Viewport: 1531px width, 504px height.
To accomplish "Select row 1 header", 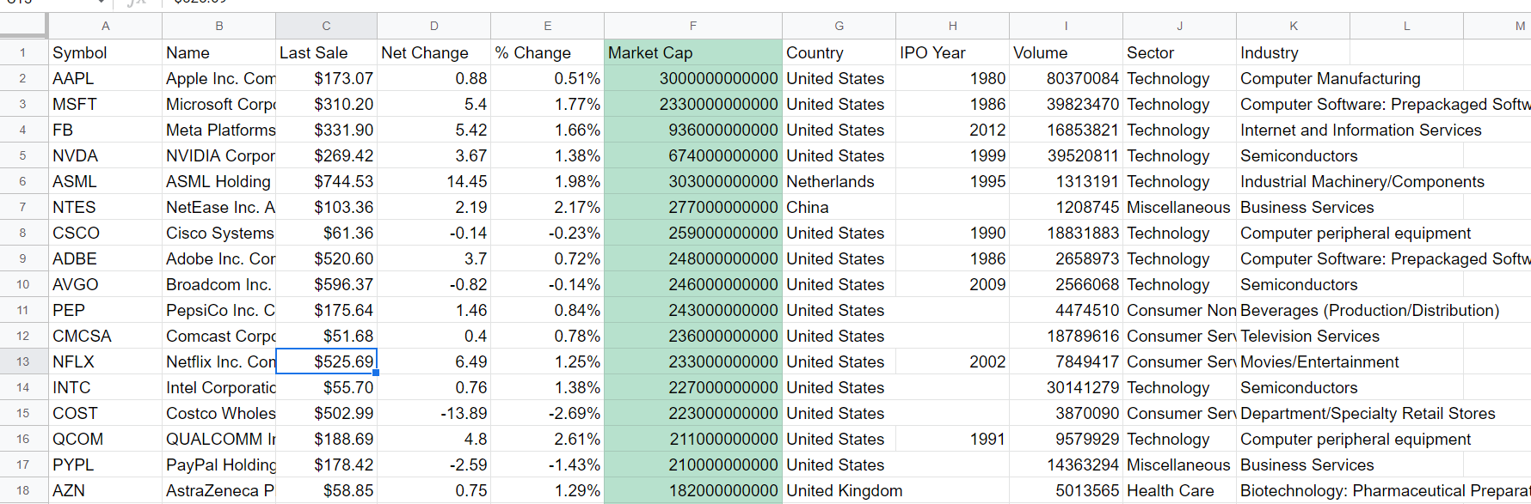I will tap(23, 52).
